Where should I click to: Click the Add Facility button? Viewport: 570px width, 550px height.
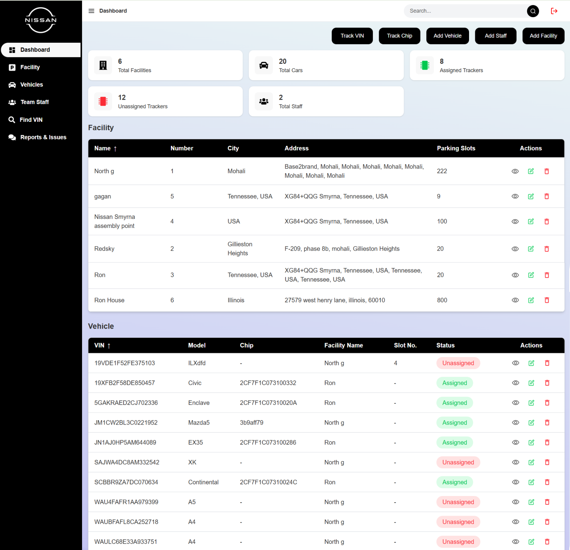543,36
